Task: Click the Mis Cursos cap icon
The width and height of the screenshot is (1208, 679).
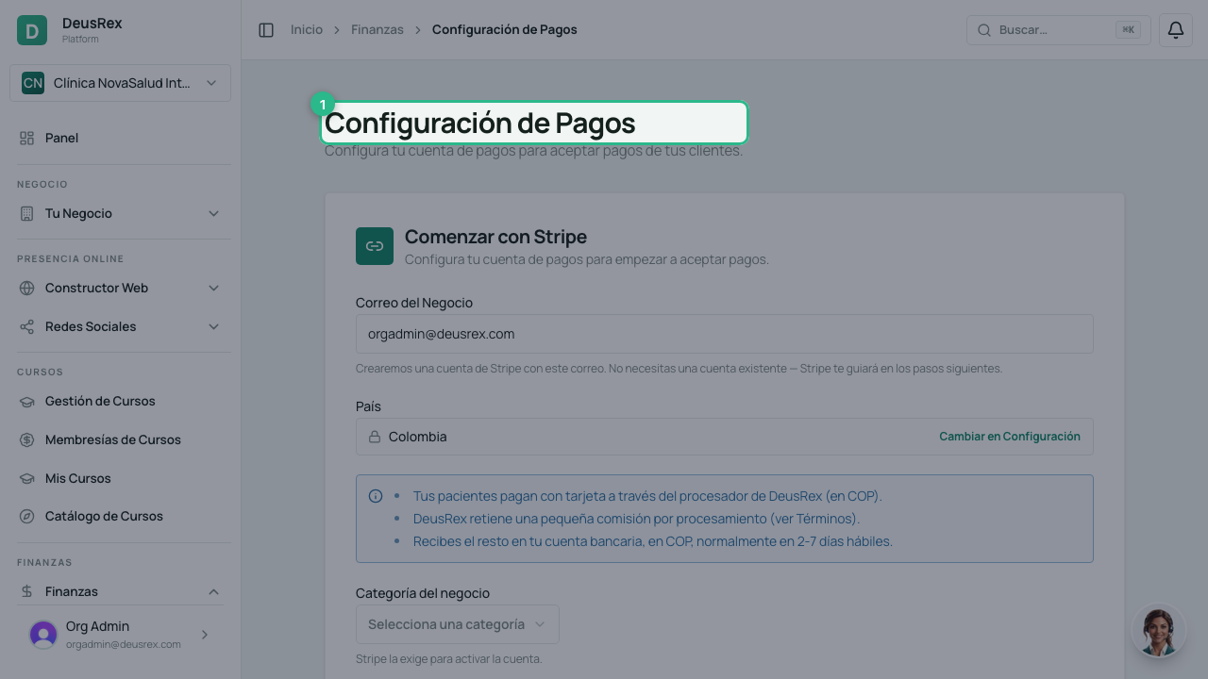Action: click(26, 478)
